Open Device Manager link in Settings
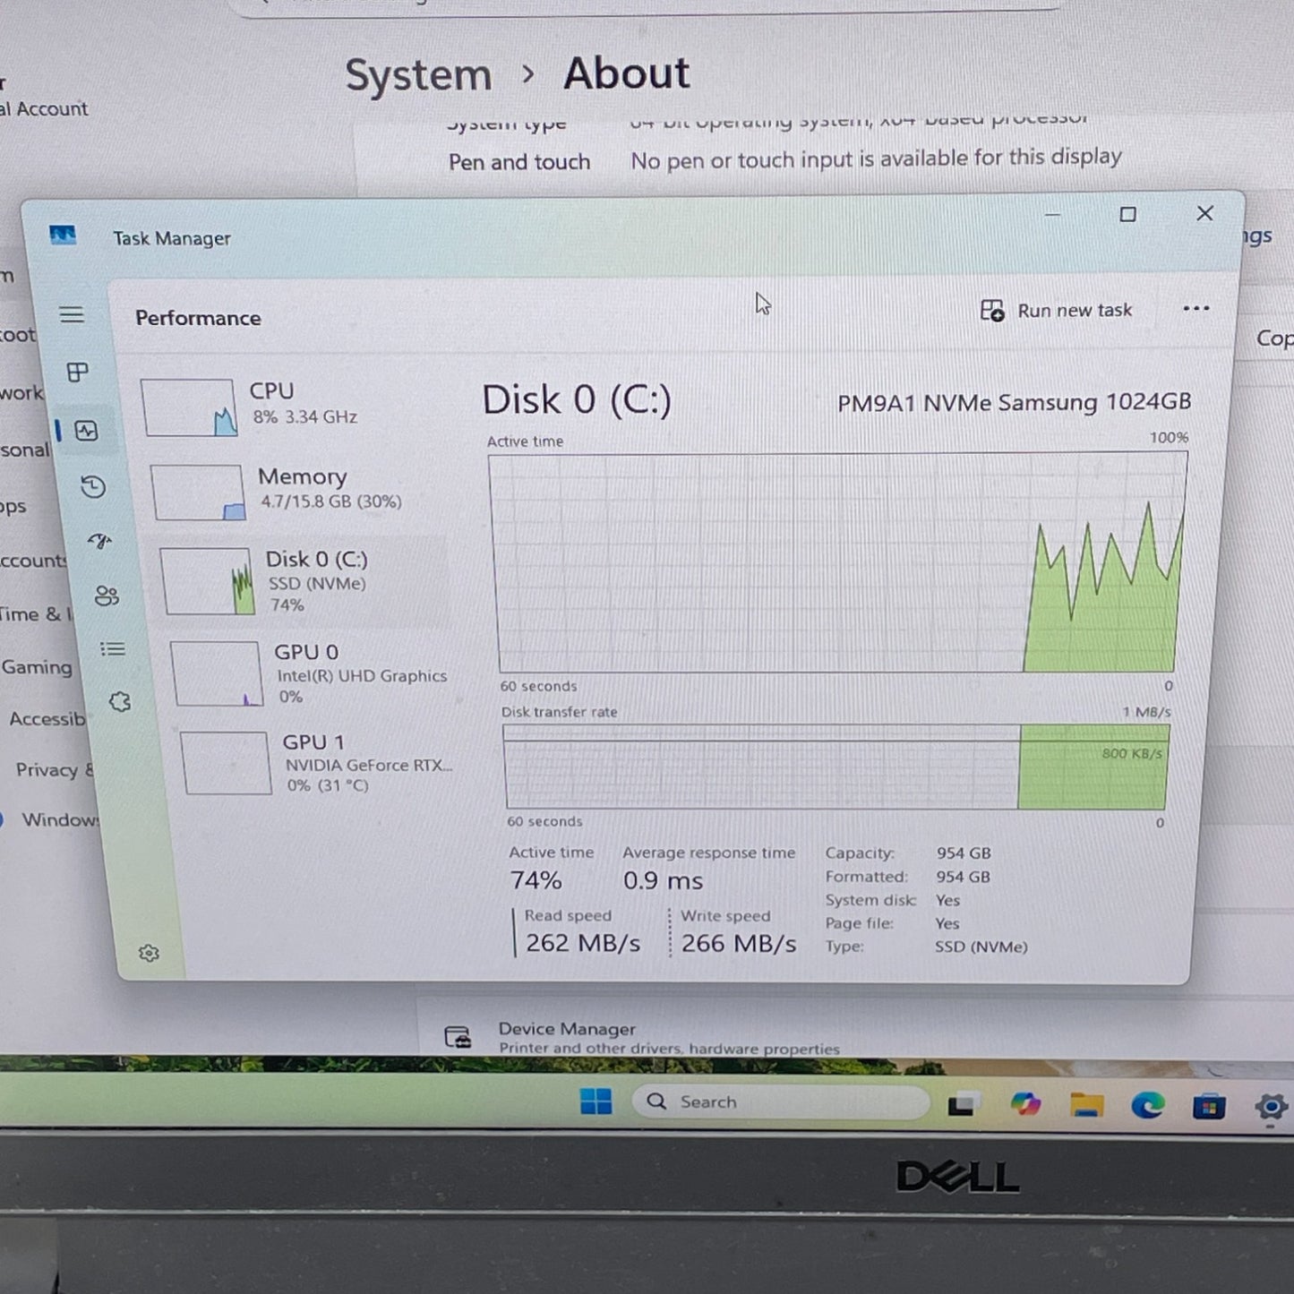 click(567, 1030)
